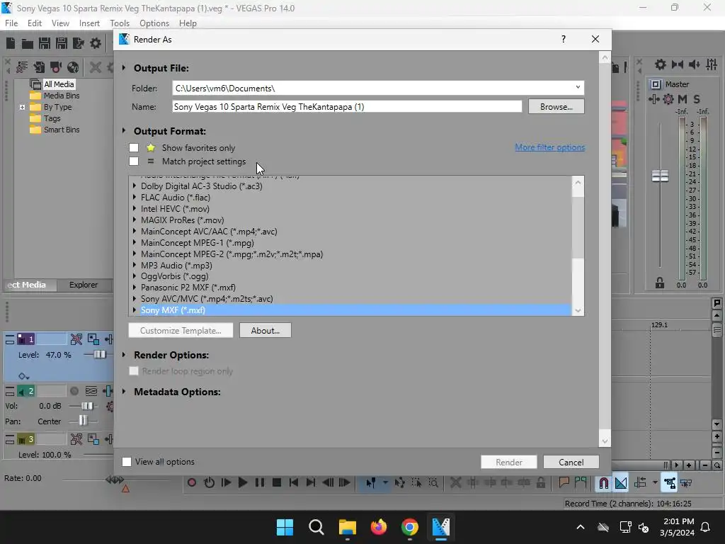The height and width of the screenshot is (544, 725).
Task: Open the Options menu
Action: (x=154, y=23)
